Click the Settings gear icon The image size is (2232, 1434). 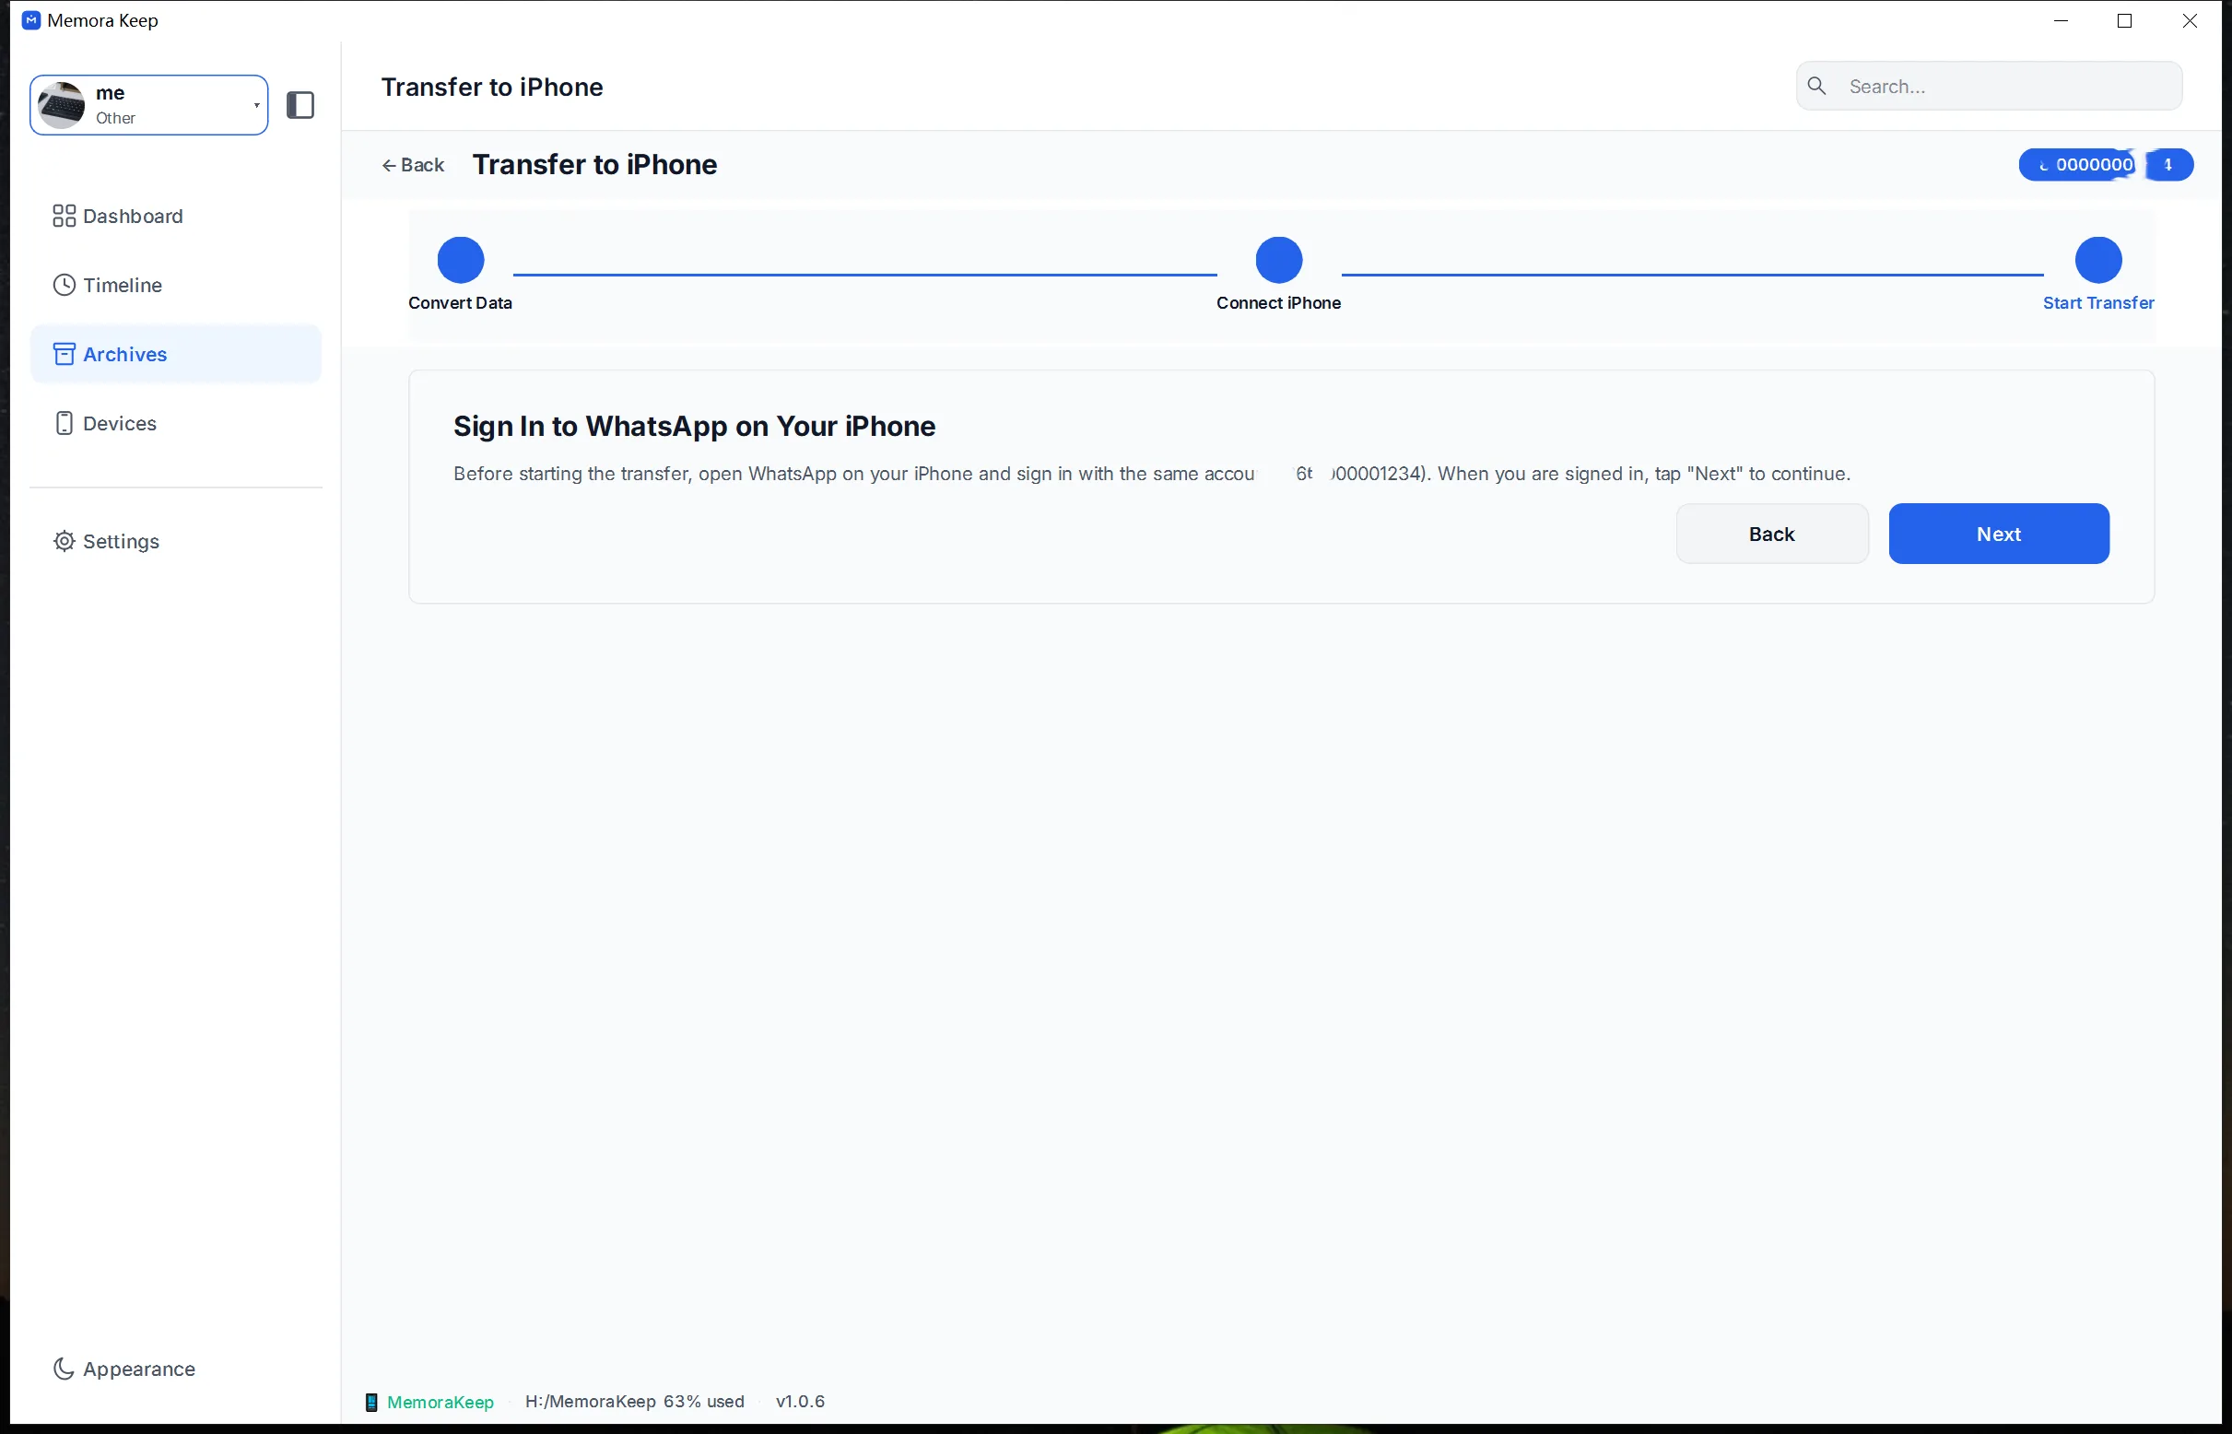pyautogui.click(x=64, y=541)
